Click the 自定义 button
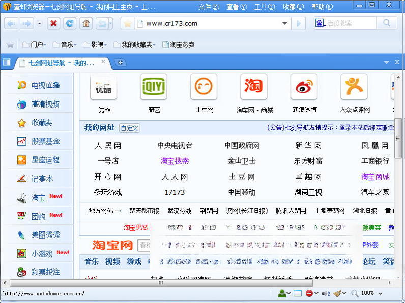 (129, 128)
